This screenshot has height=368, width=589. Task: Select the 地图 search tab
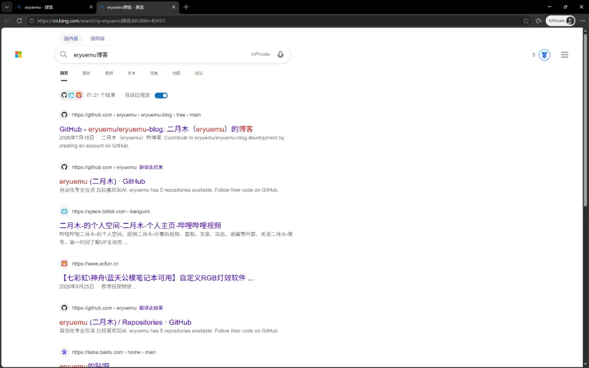[176, 73]
